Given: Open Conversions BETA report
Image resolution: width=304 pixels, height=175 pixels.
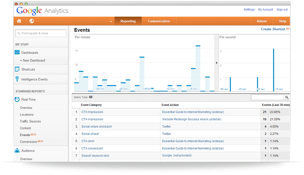Looking at the screenshot, I should click(x=32, y=142).
